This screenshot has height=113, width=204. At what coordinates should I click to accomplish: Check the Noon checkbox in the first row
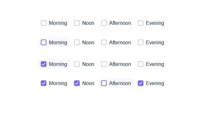coord(77,23)
